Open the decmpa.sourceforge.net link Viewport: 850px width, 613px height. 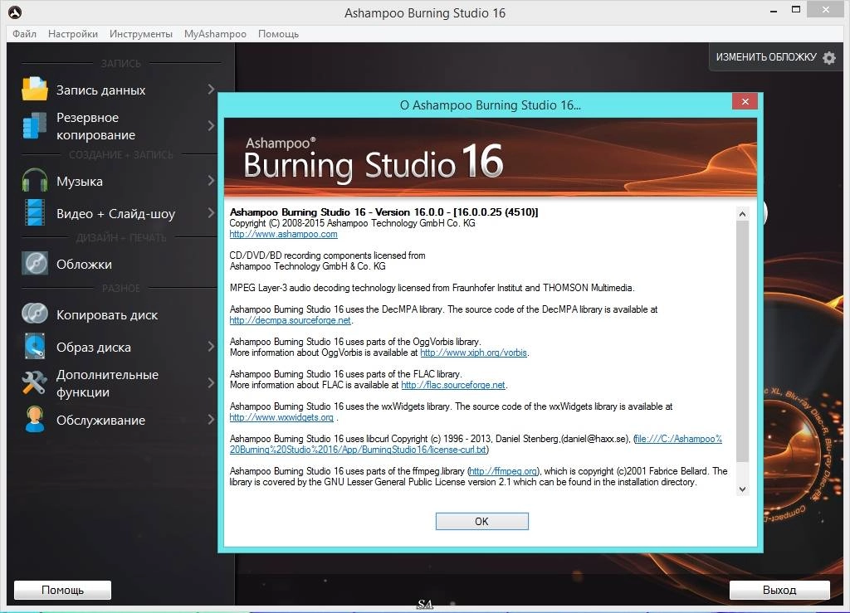(x=290, y=320)
